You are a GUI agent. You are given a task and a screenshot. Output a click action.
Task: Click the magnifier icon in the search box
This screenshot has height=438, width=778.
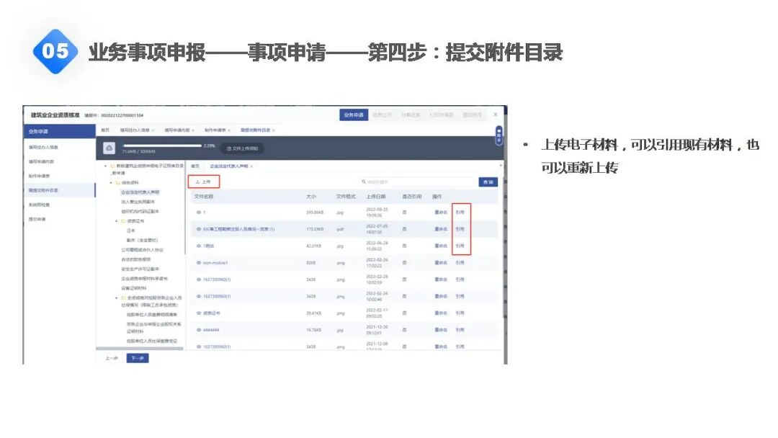click(364, 182)
